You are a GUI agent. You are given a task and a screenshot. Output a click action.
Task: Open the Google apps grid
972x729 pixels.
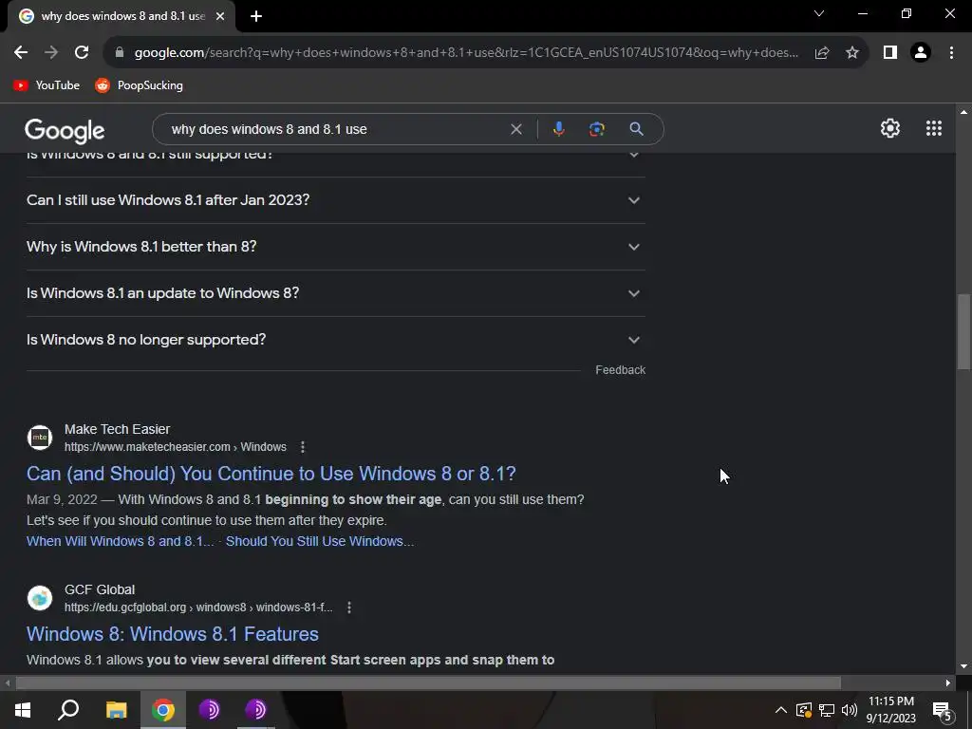click(x=934, y=128)
